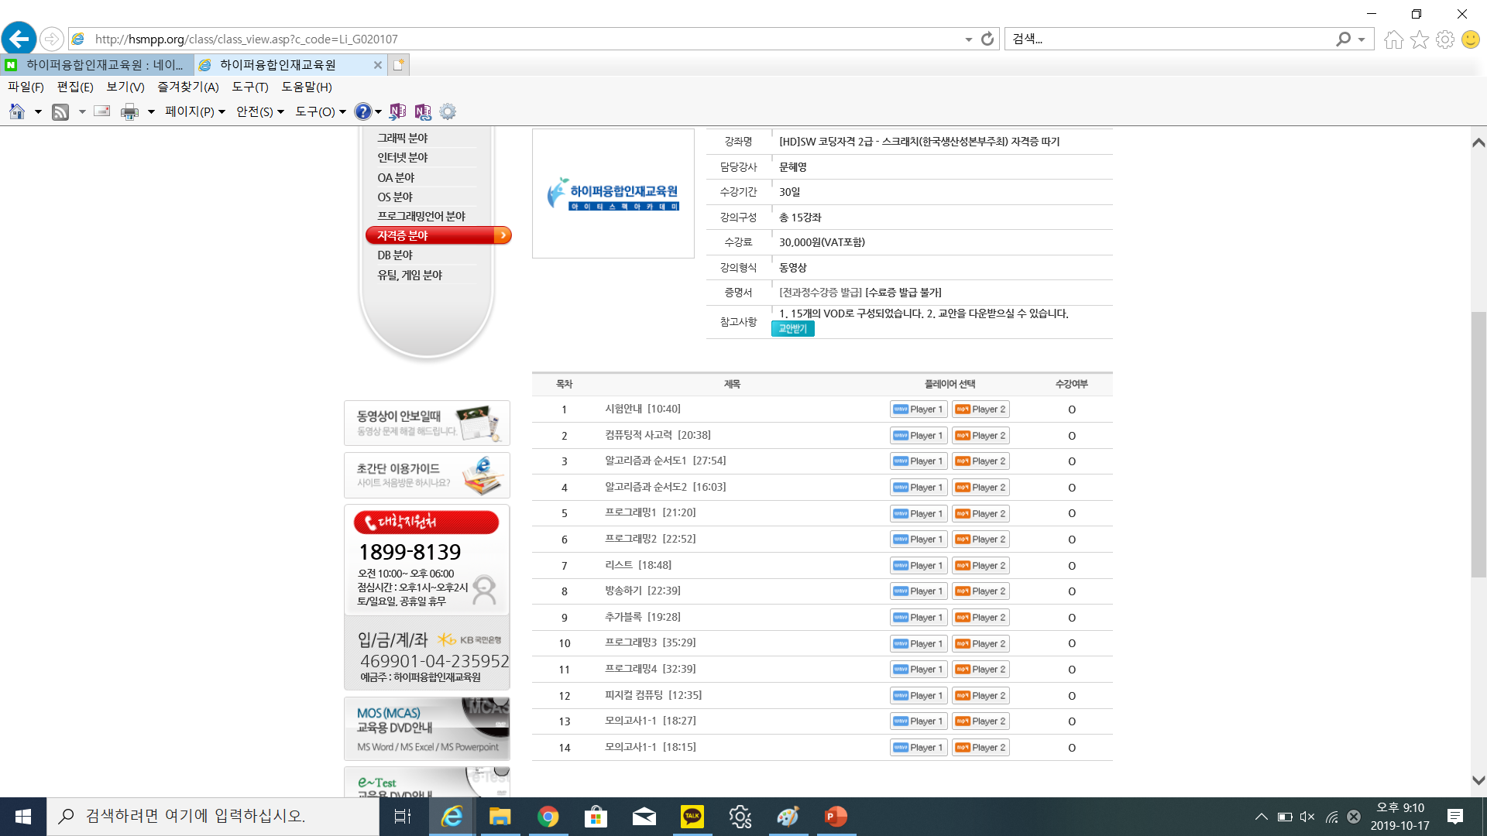Close the 하이퍼융합인재교육원 tab

(x=378, y=65)
